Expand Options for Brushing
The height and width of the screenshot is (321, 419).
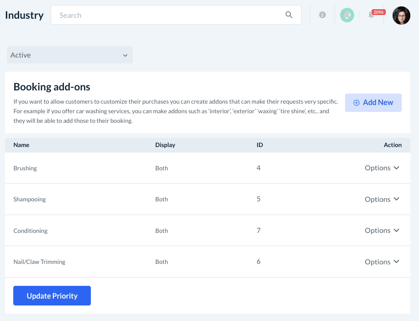(x=382, y=168)
